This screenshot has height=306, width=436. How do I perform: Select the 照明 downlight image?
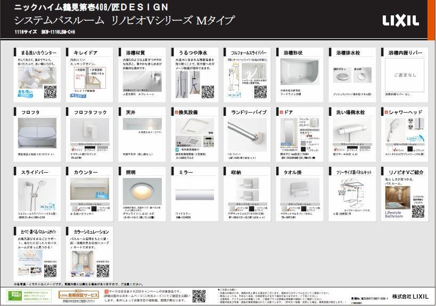point(142,191)
